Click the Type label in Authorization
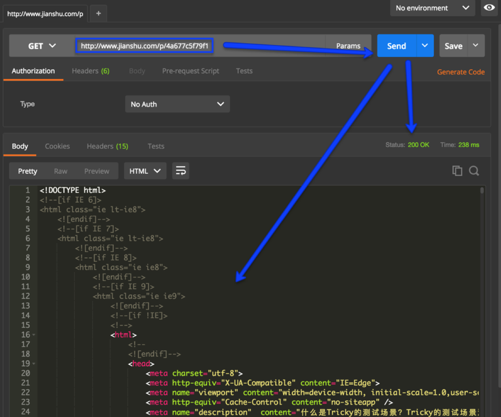Image resolution: width=501 pixels, height=417 pixels. 27,104
